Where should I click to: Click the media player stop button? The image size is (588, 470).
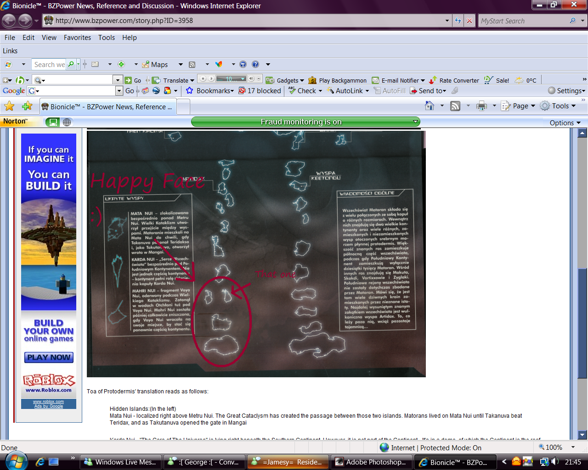tap(204, 79)
